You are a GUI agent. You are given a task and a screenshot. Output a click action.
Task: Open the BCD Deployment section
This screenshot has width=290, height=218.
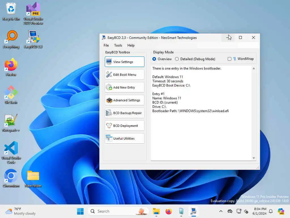[125, 126]
